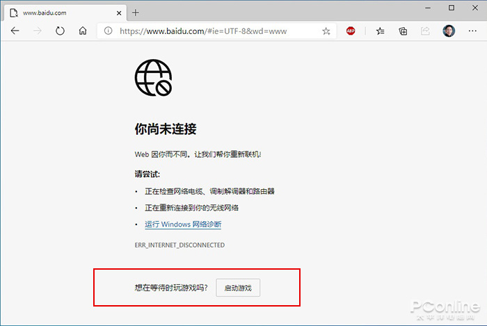Click the forward navigation arrow
This screenshot has width=487, height=326.
pyautogui.click(x=38, y=31)
